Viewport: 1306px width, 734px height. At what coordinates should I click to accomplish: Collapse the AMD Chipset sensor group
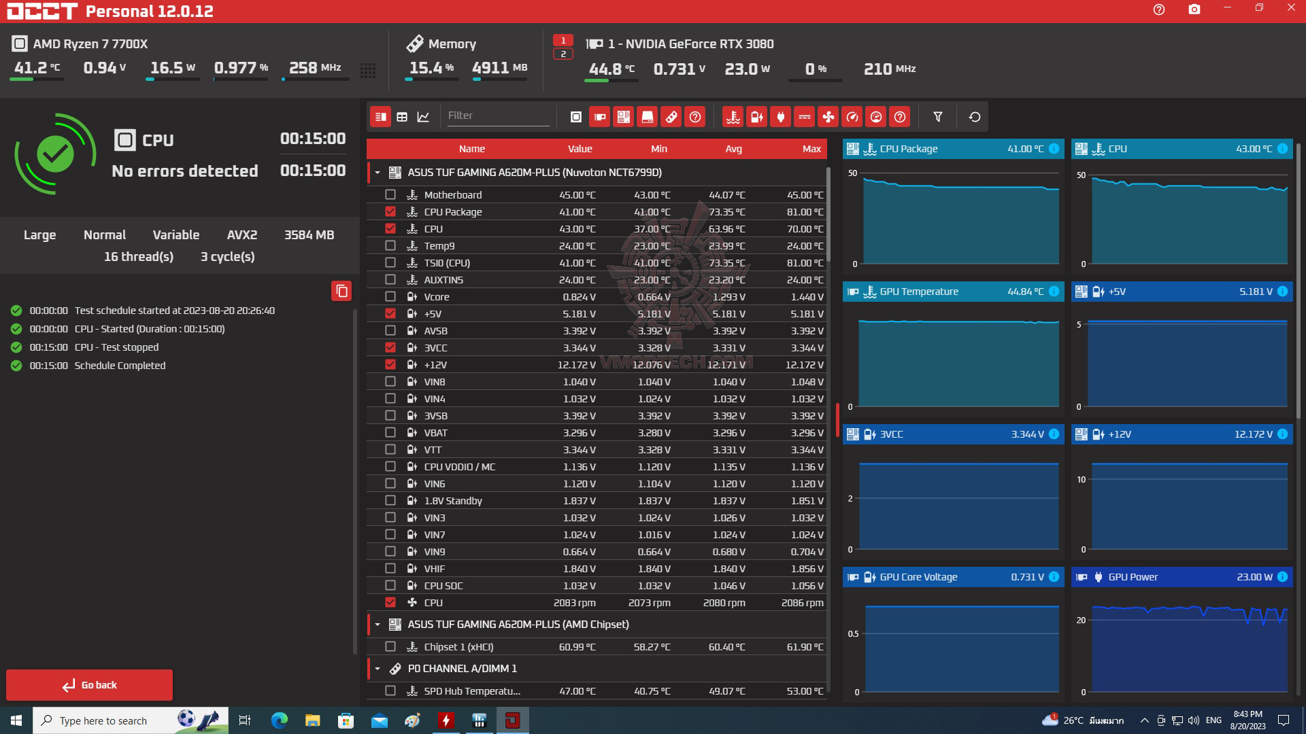[x=378, y=624]
